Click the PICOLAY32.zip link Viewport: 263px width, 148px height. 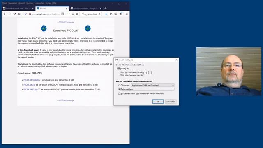pyautogui.click(x=30, y=90)
